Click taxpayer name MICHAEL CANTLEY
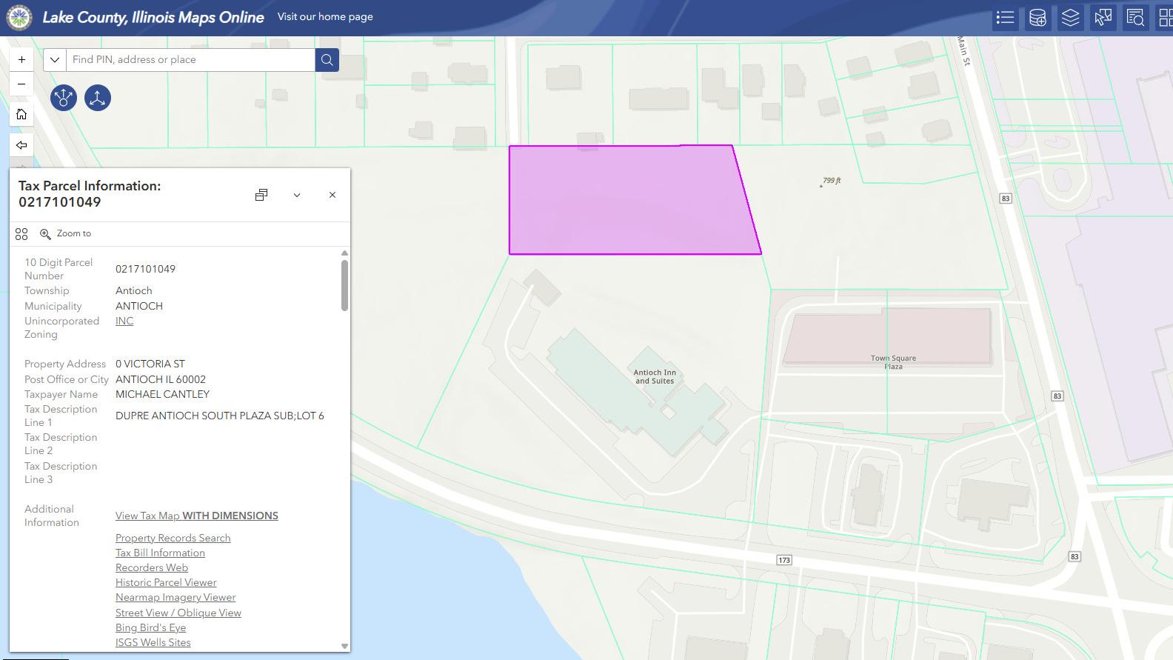The height and width of the screenshot is (660, 1173). (x=162, y=394)
